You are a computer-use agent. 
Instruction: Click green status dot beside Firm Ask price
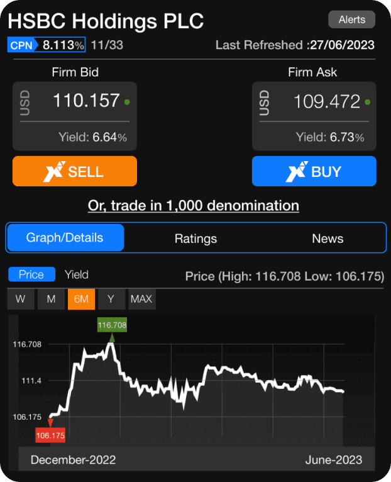[x=368, y=101]
